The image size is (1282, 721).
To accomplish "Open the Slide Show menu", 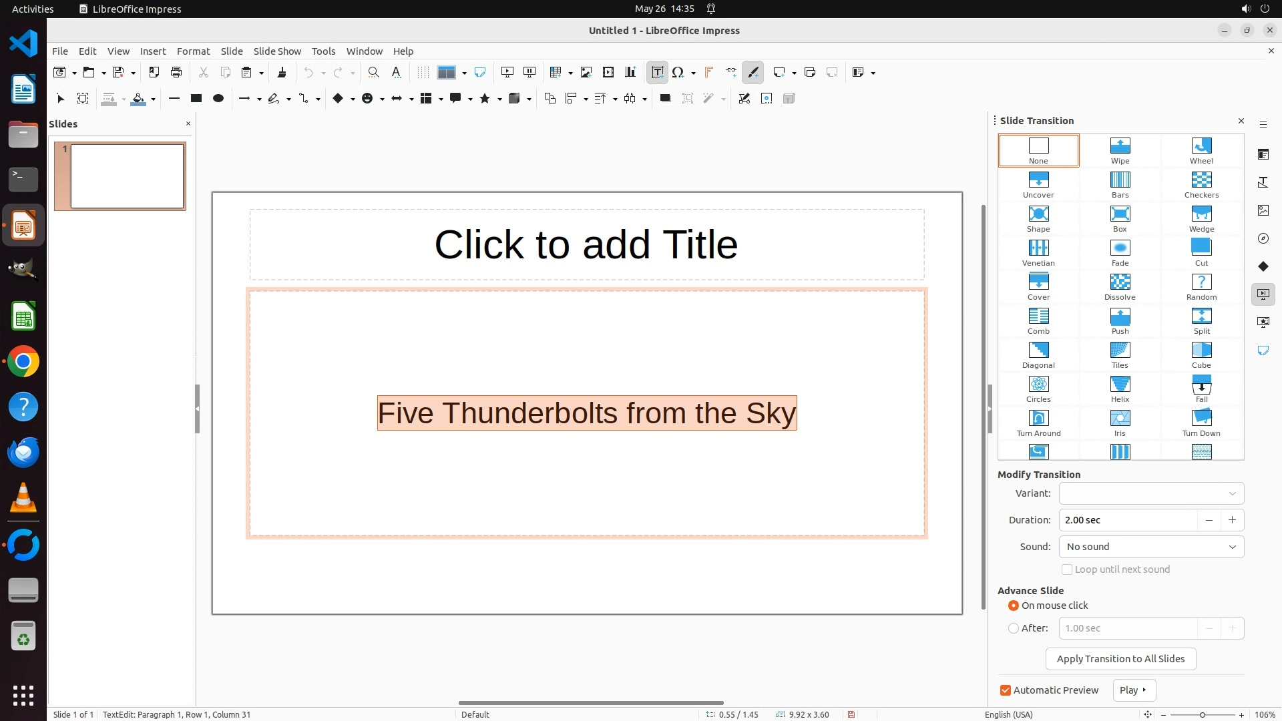I will pos(276,51).
